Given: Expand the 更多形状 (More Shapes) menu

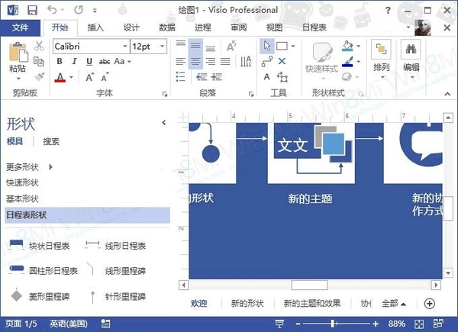Looking at the screenshot, I should (x=31, y=166).
